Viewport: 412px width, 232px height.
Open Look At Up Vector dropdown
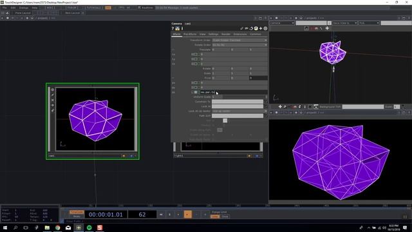coord(239,111)
